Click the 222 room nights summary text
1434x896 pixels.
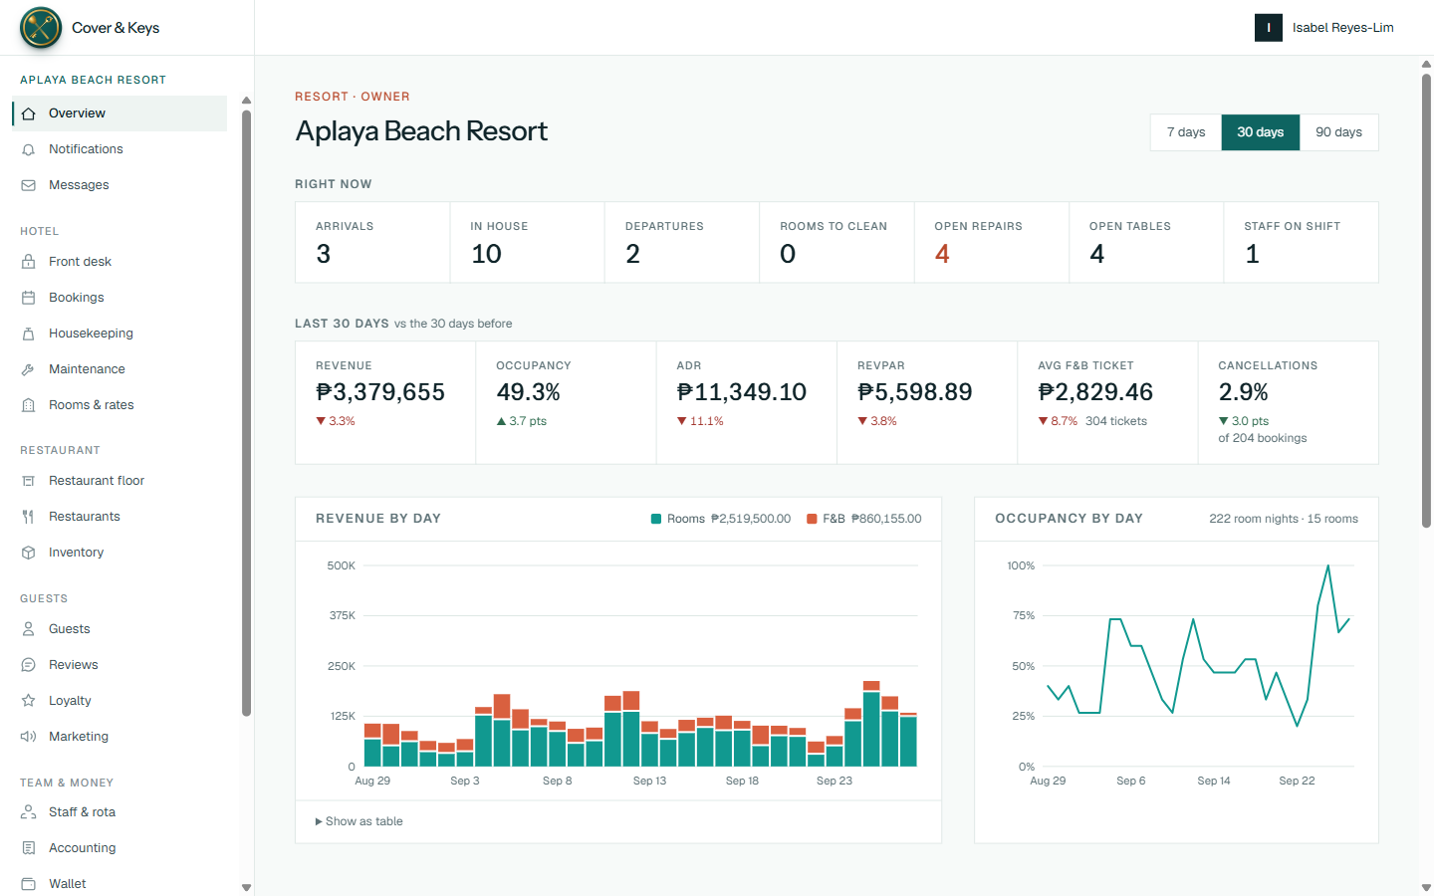pos(1284,519)
